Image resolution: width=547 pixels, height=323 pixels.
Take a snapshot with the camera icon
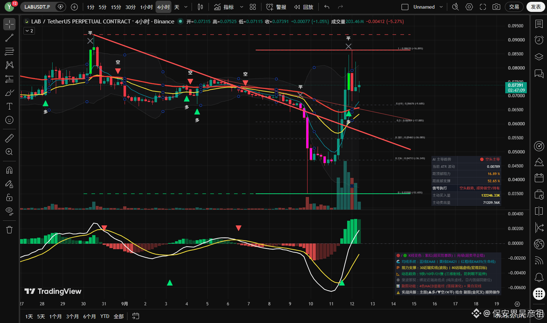(496, 7)
